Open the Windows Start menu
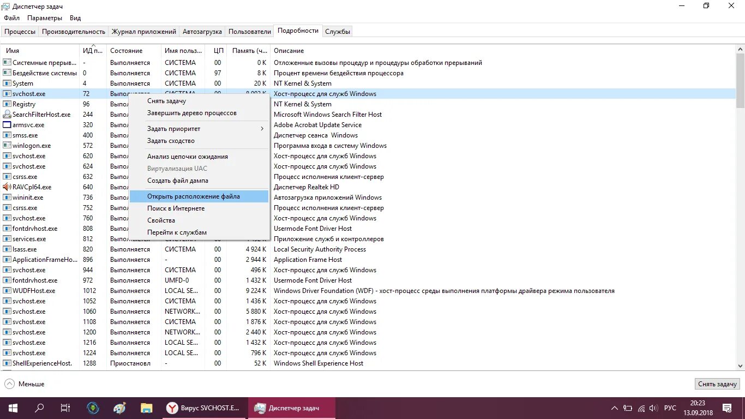This screenshot has height=419, width=745. pos(13,408)
